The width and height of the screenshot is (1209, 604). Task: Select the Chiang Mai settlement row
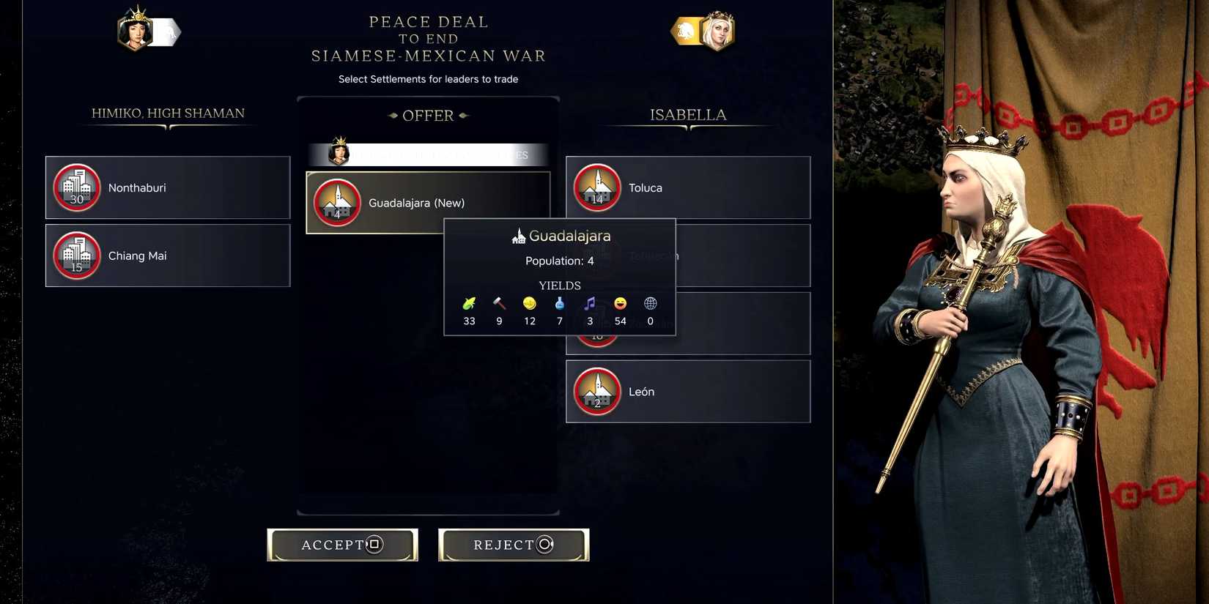[x=168, y=256]
